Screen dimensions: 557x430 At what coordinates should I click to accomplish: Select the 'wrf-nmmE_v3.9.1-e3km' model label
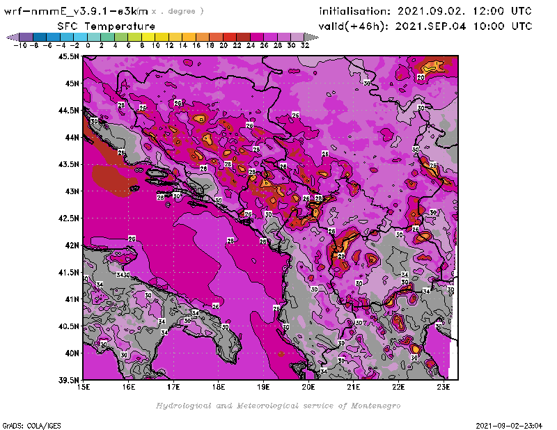(x=76, y=11)
